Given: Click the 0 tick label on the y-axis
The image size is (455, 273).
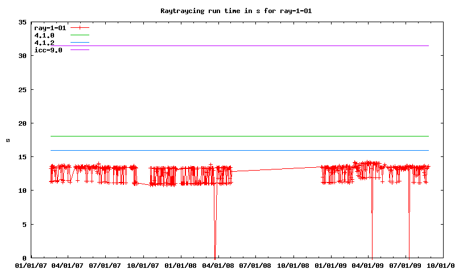Looking at the screenshot, I should pyautogui.click(x=25, y=258).
